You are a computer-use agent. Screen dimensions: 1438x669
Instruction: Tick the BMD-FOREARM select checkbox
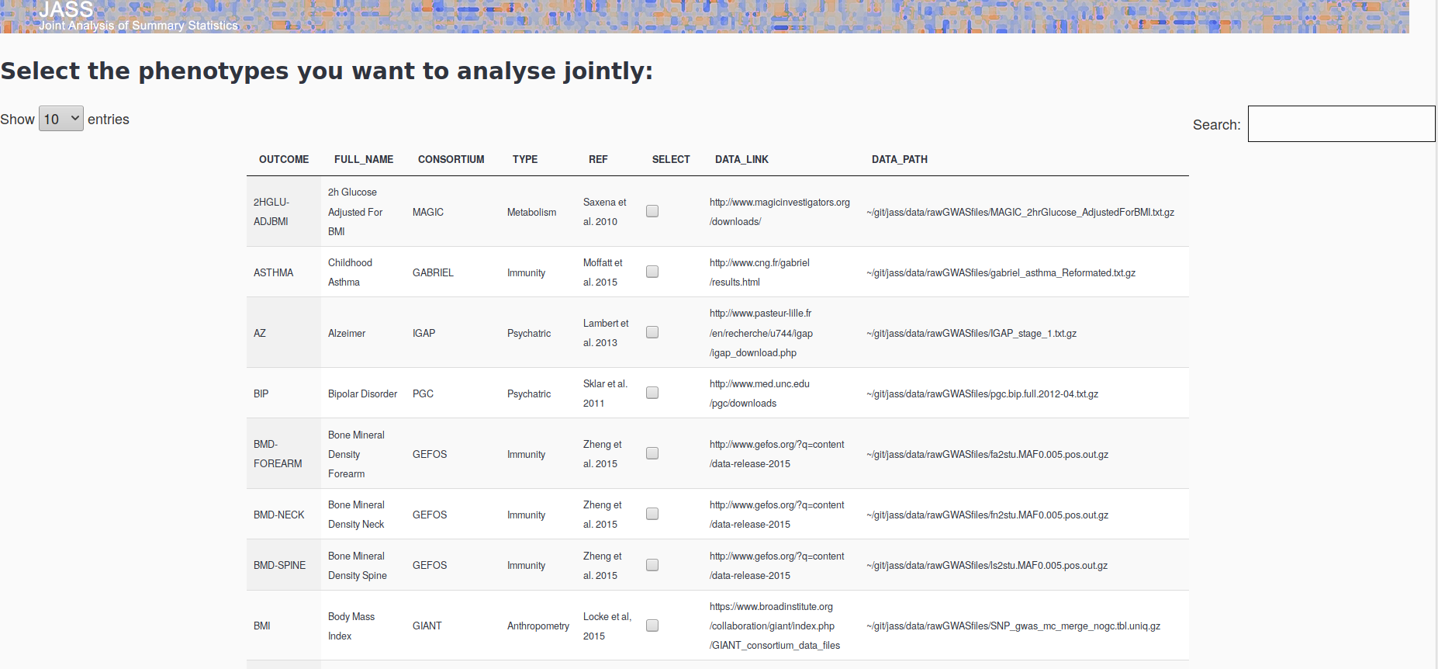click(652, 453)
